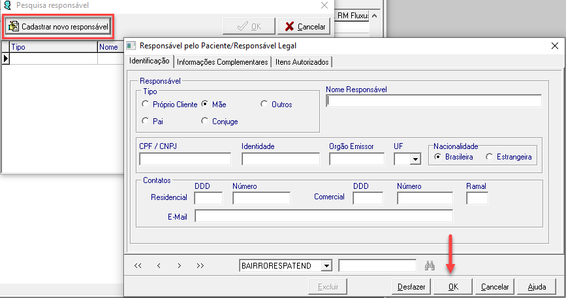Click the Nome column header
Screen dimensions: 566x298
[x=111, y=47]
